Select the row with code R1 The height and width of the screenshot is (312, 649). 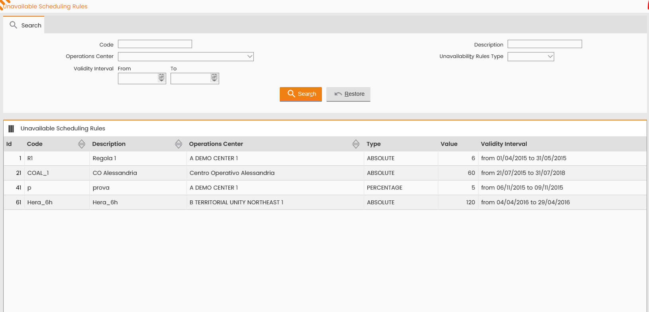(325, 158)
